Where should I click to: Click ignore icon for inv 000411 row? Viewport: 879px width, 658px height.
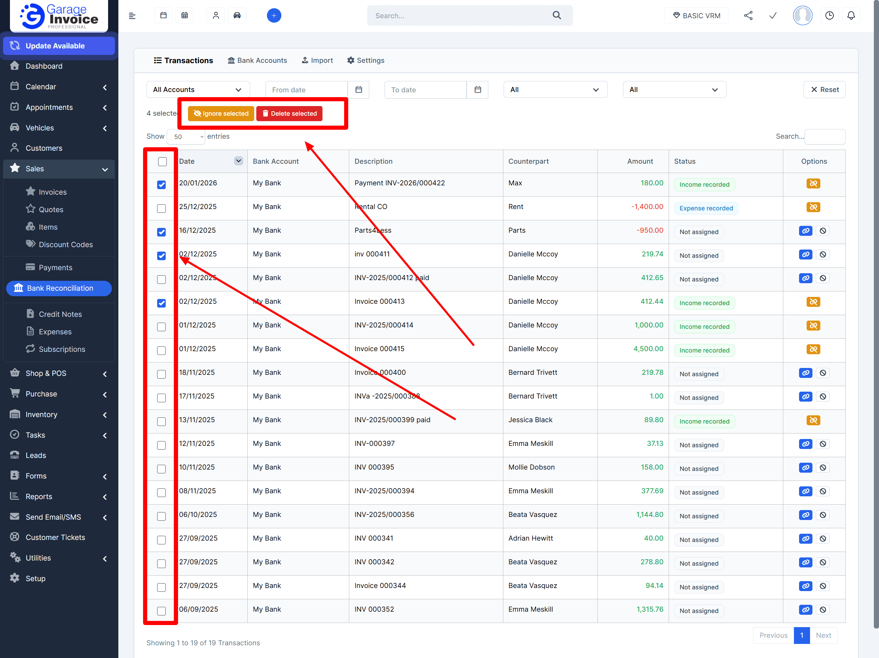click(823, 254)
